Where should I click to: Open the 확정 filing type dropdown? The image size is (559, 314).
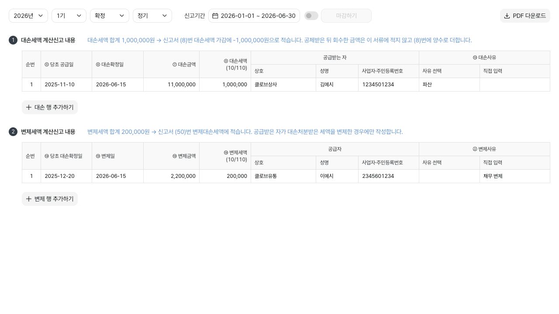(x=110, y=16)
